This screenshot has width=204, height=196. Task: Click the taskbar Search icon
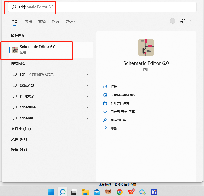63,192
